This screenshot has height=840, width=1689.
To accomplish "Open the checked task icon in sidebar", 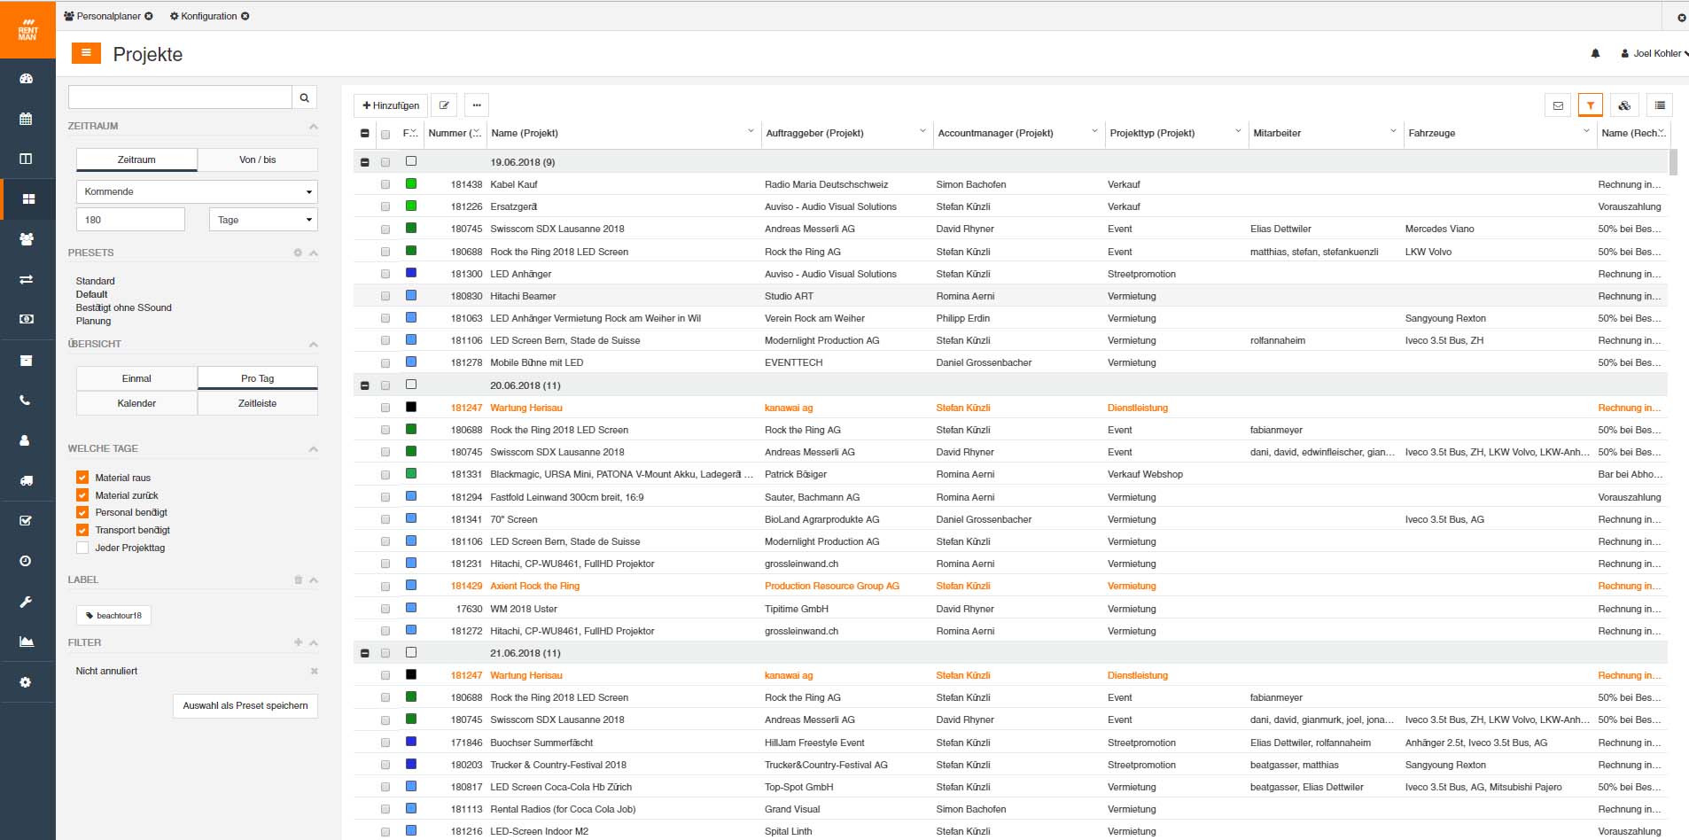I will point(27,521).
